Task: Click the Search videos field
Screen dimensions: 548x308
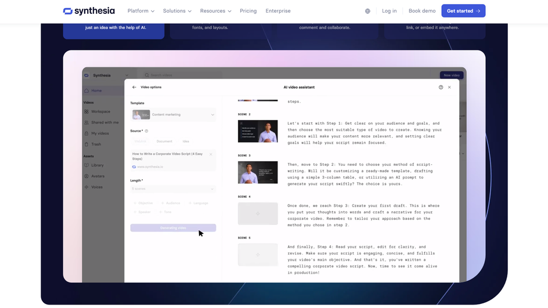Action: (182, 75)
